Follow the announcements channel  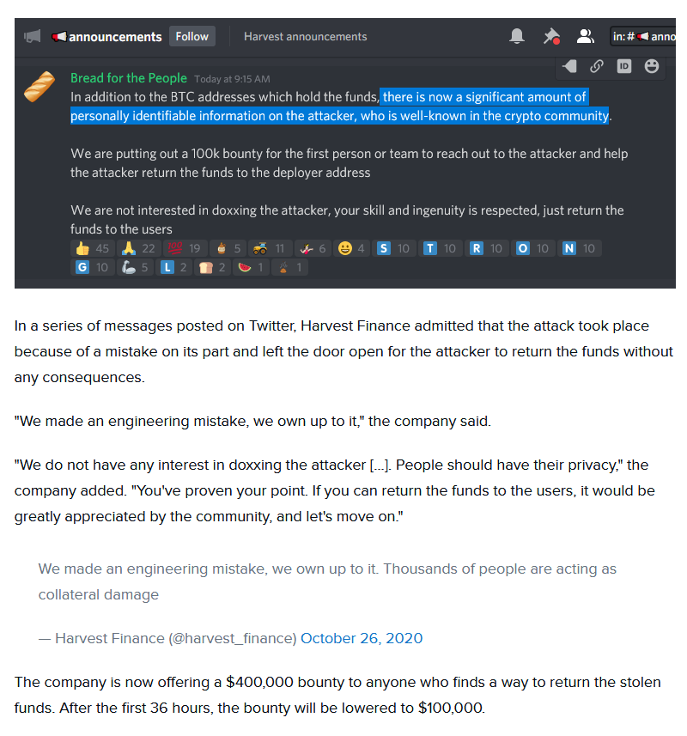point(192,36)
